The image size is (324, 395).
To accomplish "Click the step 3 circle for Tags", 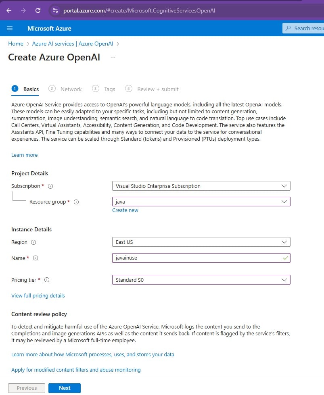I will [96, 89].
